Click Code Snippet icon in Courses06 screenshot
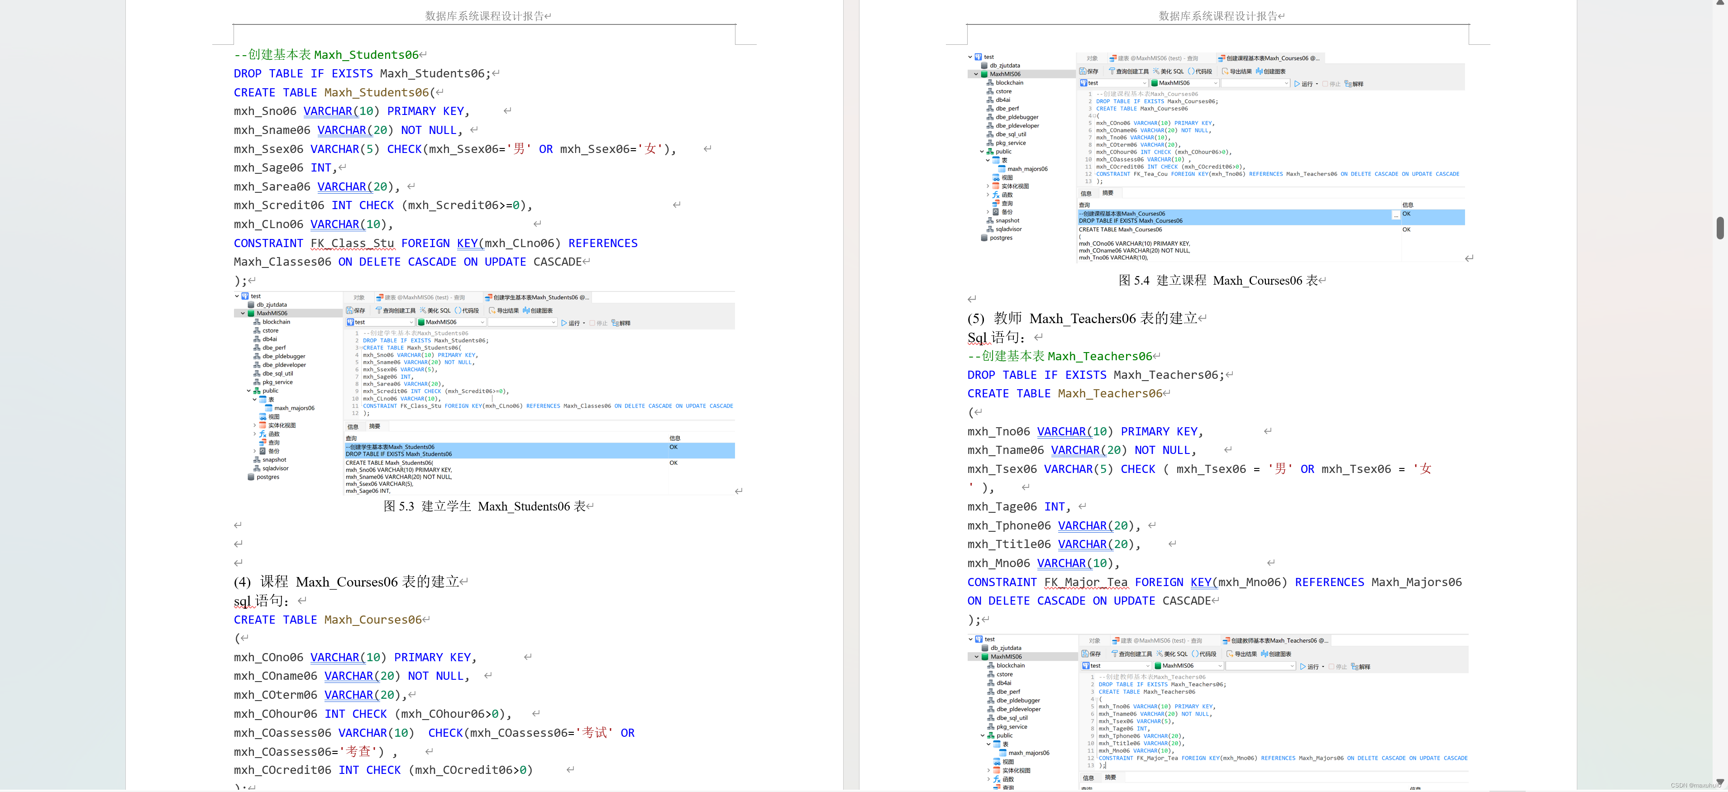Screen dimensions: 1728x792 [1191, 71]
